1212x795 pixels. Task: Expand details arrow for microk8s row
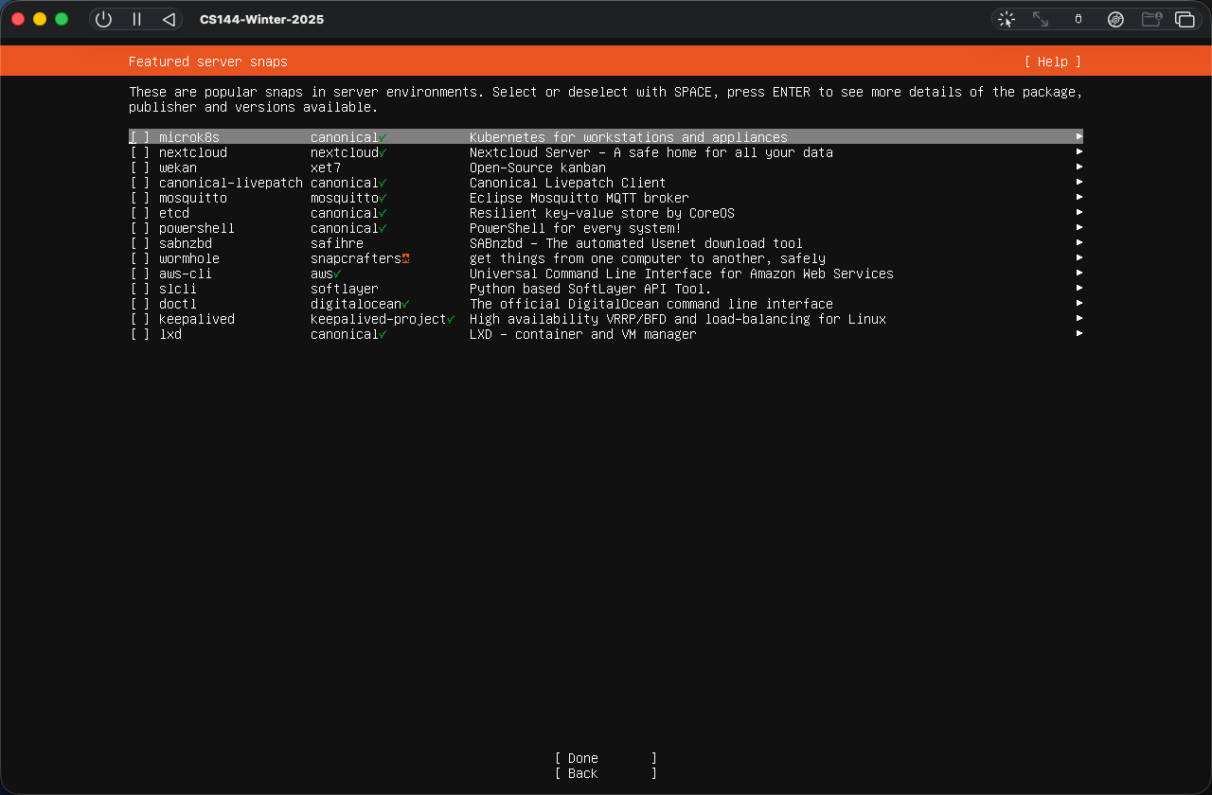(1079, 137)
